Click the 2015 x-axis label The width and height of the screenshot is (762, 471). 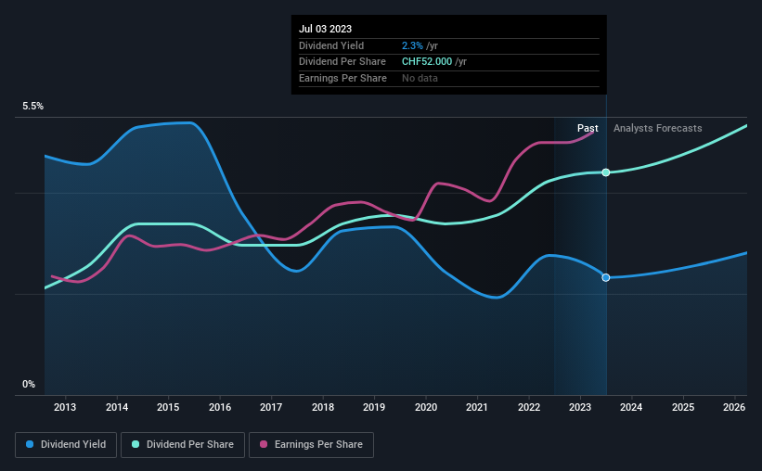click(168, 407)
